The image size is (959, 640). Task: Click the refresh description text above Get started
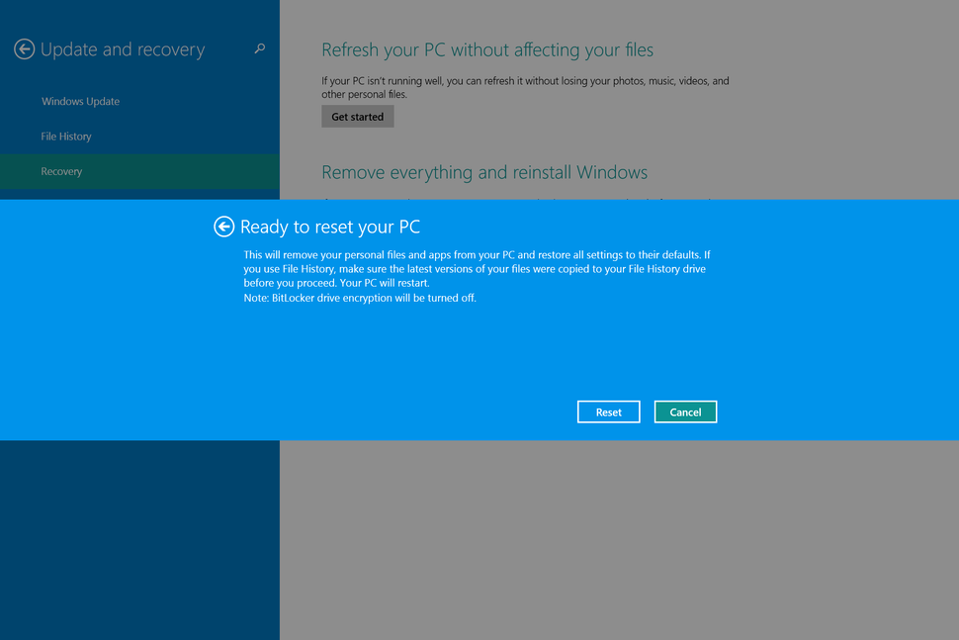coord(524,87)
